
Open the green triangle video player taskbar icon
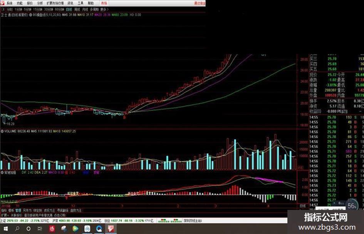click(x=75, y=229)
